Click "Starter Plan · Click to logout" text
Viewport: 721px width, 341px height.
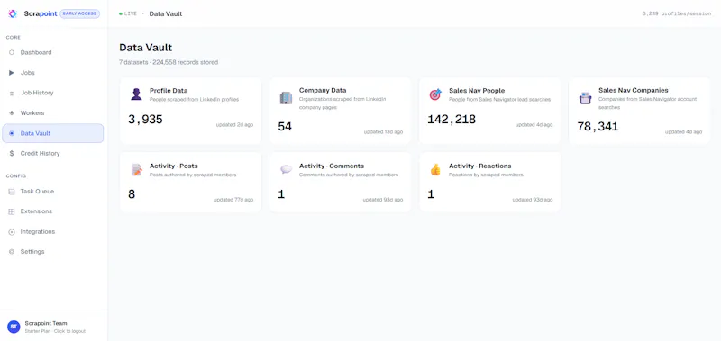tap(55, 331)
